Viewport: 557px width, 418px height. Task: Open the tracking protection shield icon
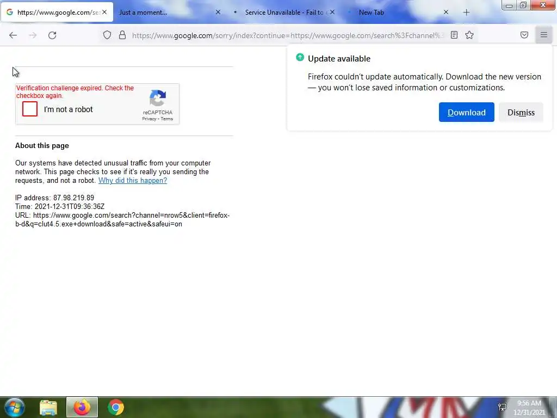click(x=107, y=35)
